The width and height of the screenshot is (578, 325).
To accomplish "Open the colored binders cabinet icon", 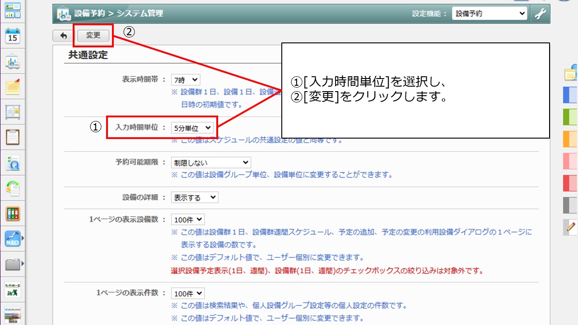I will point(13,214).
